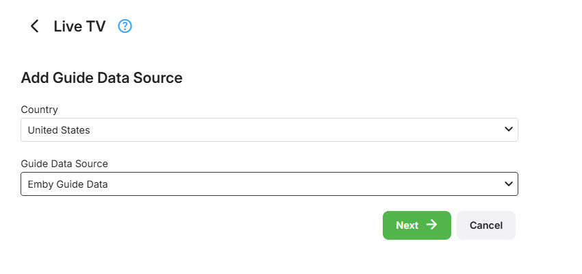
Task: Click the Guide Data Source field label
Action: (64, 164)
